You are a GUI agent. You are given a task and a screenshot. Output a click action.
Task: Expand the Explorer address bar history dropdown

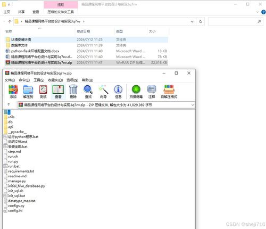(x=192, y=21)
